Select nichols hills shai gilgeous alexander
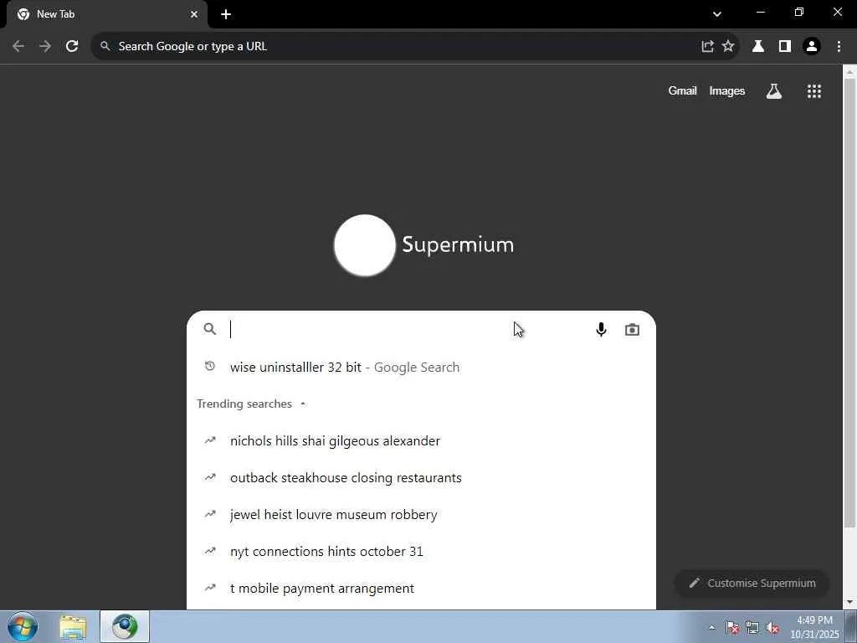The width and height of the screenshot is (857, 643). coord(422,440)
